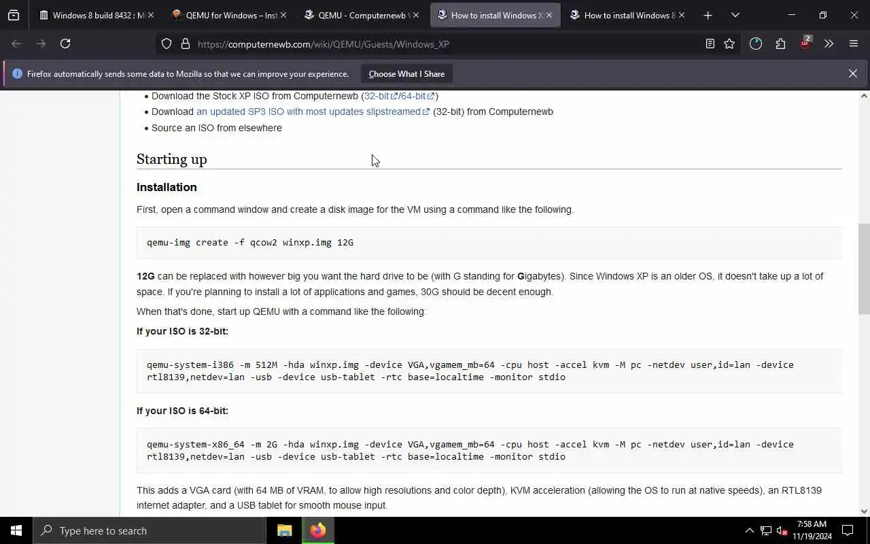
Task: Click the page vertical scrollbar thumb
Action: tap(864, 269)
